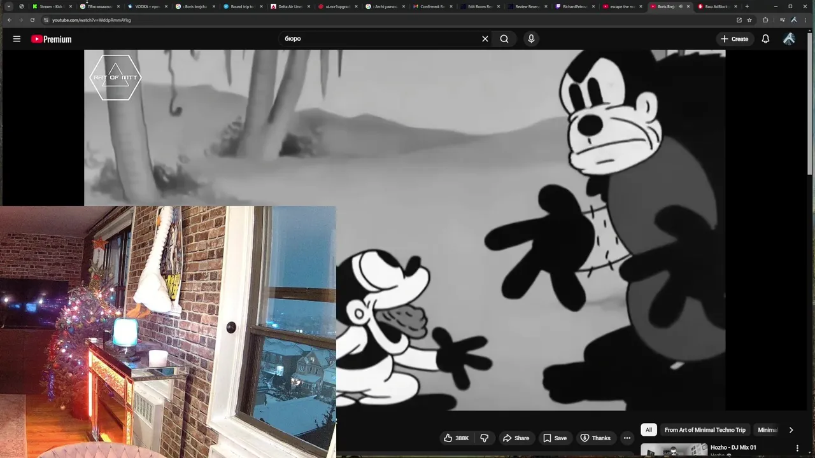Open the YouTube account avatar menu
815x458 pixels.
coord(789,39)
